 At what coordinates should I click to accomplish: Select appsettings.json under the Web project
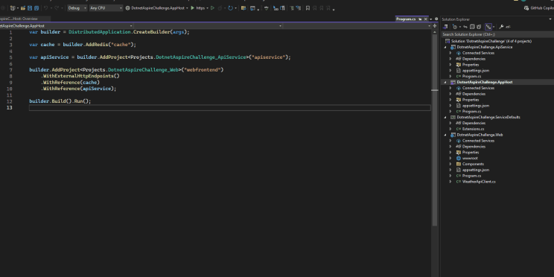476,170
